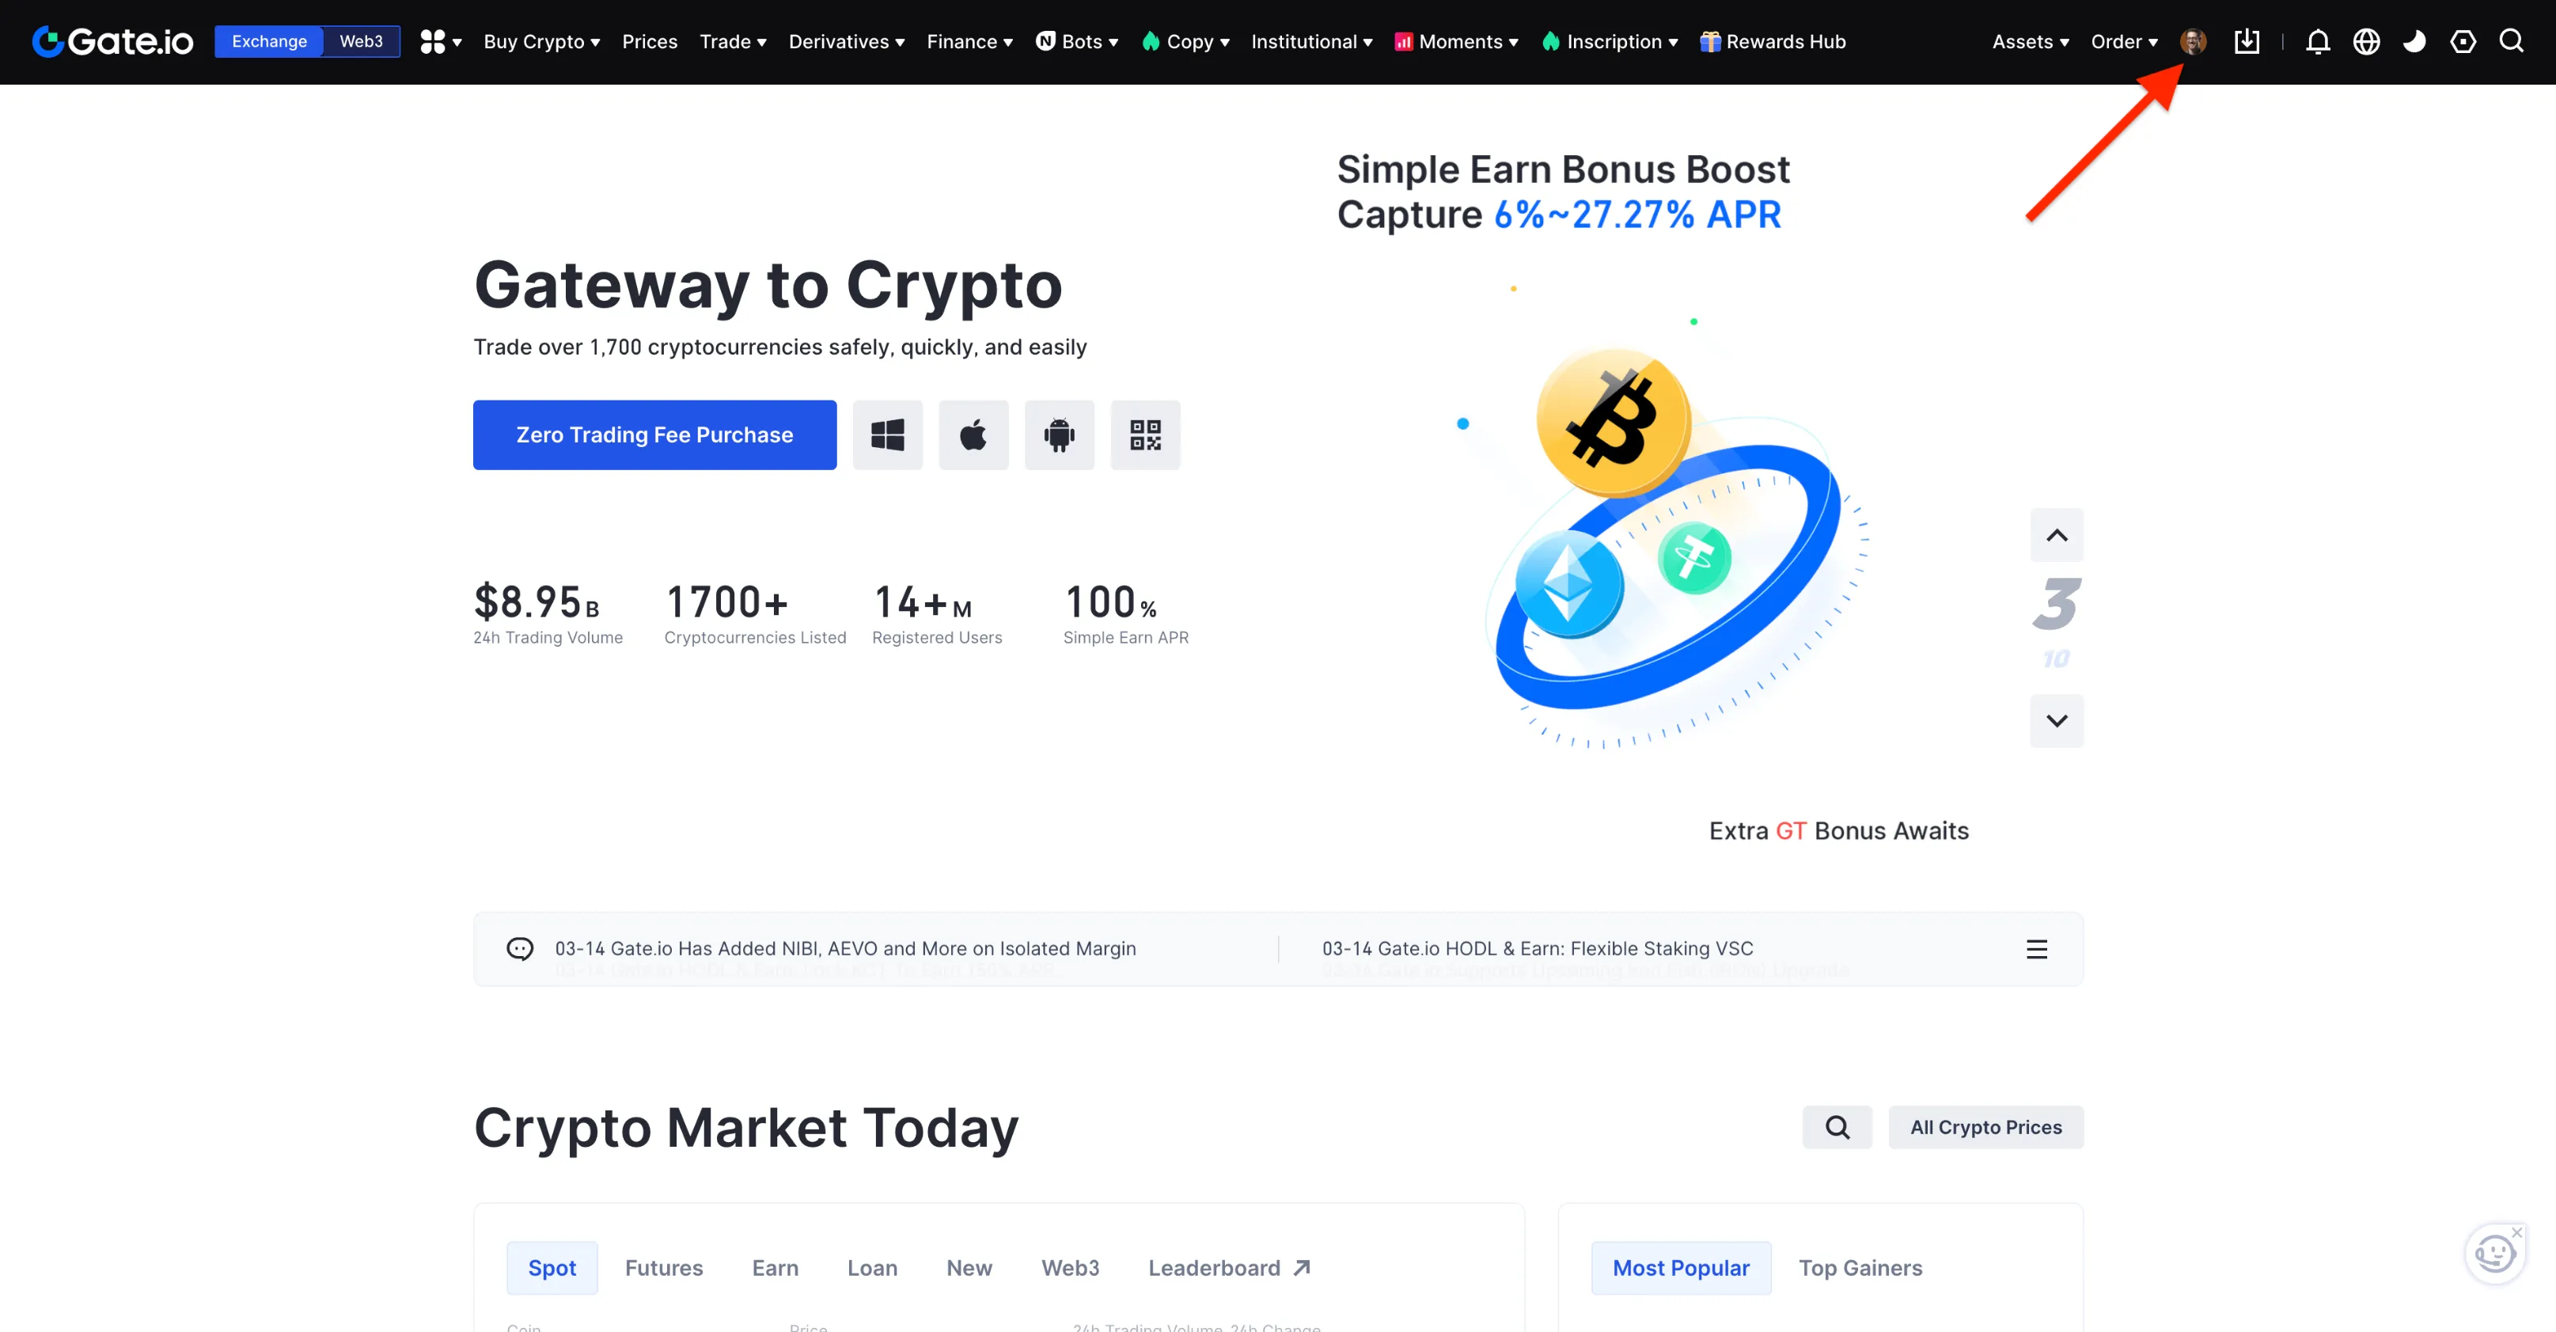Select the Futures tab in market section
This screenshot has width=2556, height=1332.
pos(665,1268)
